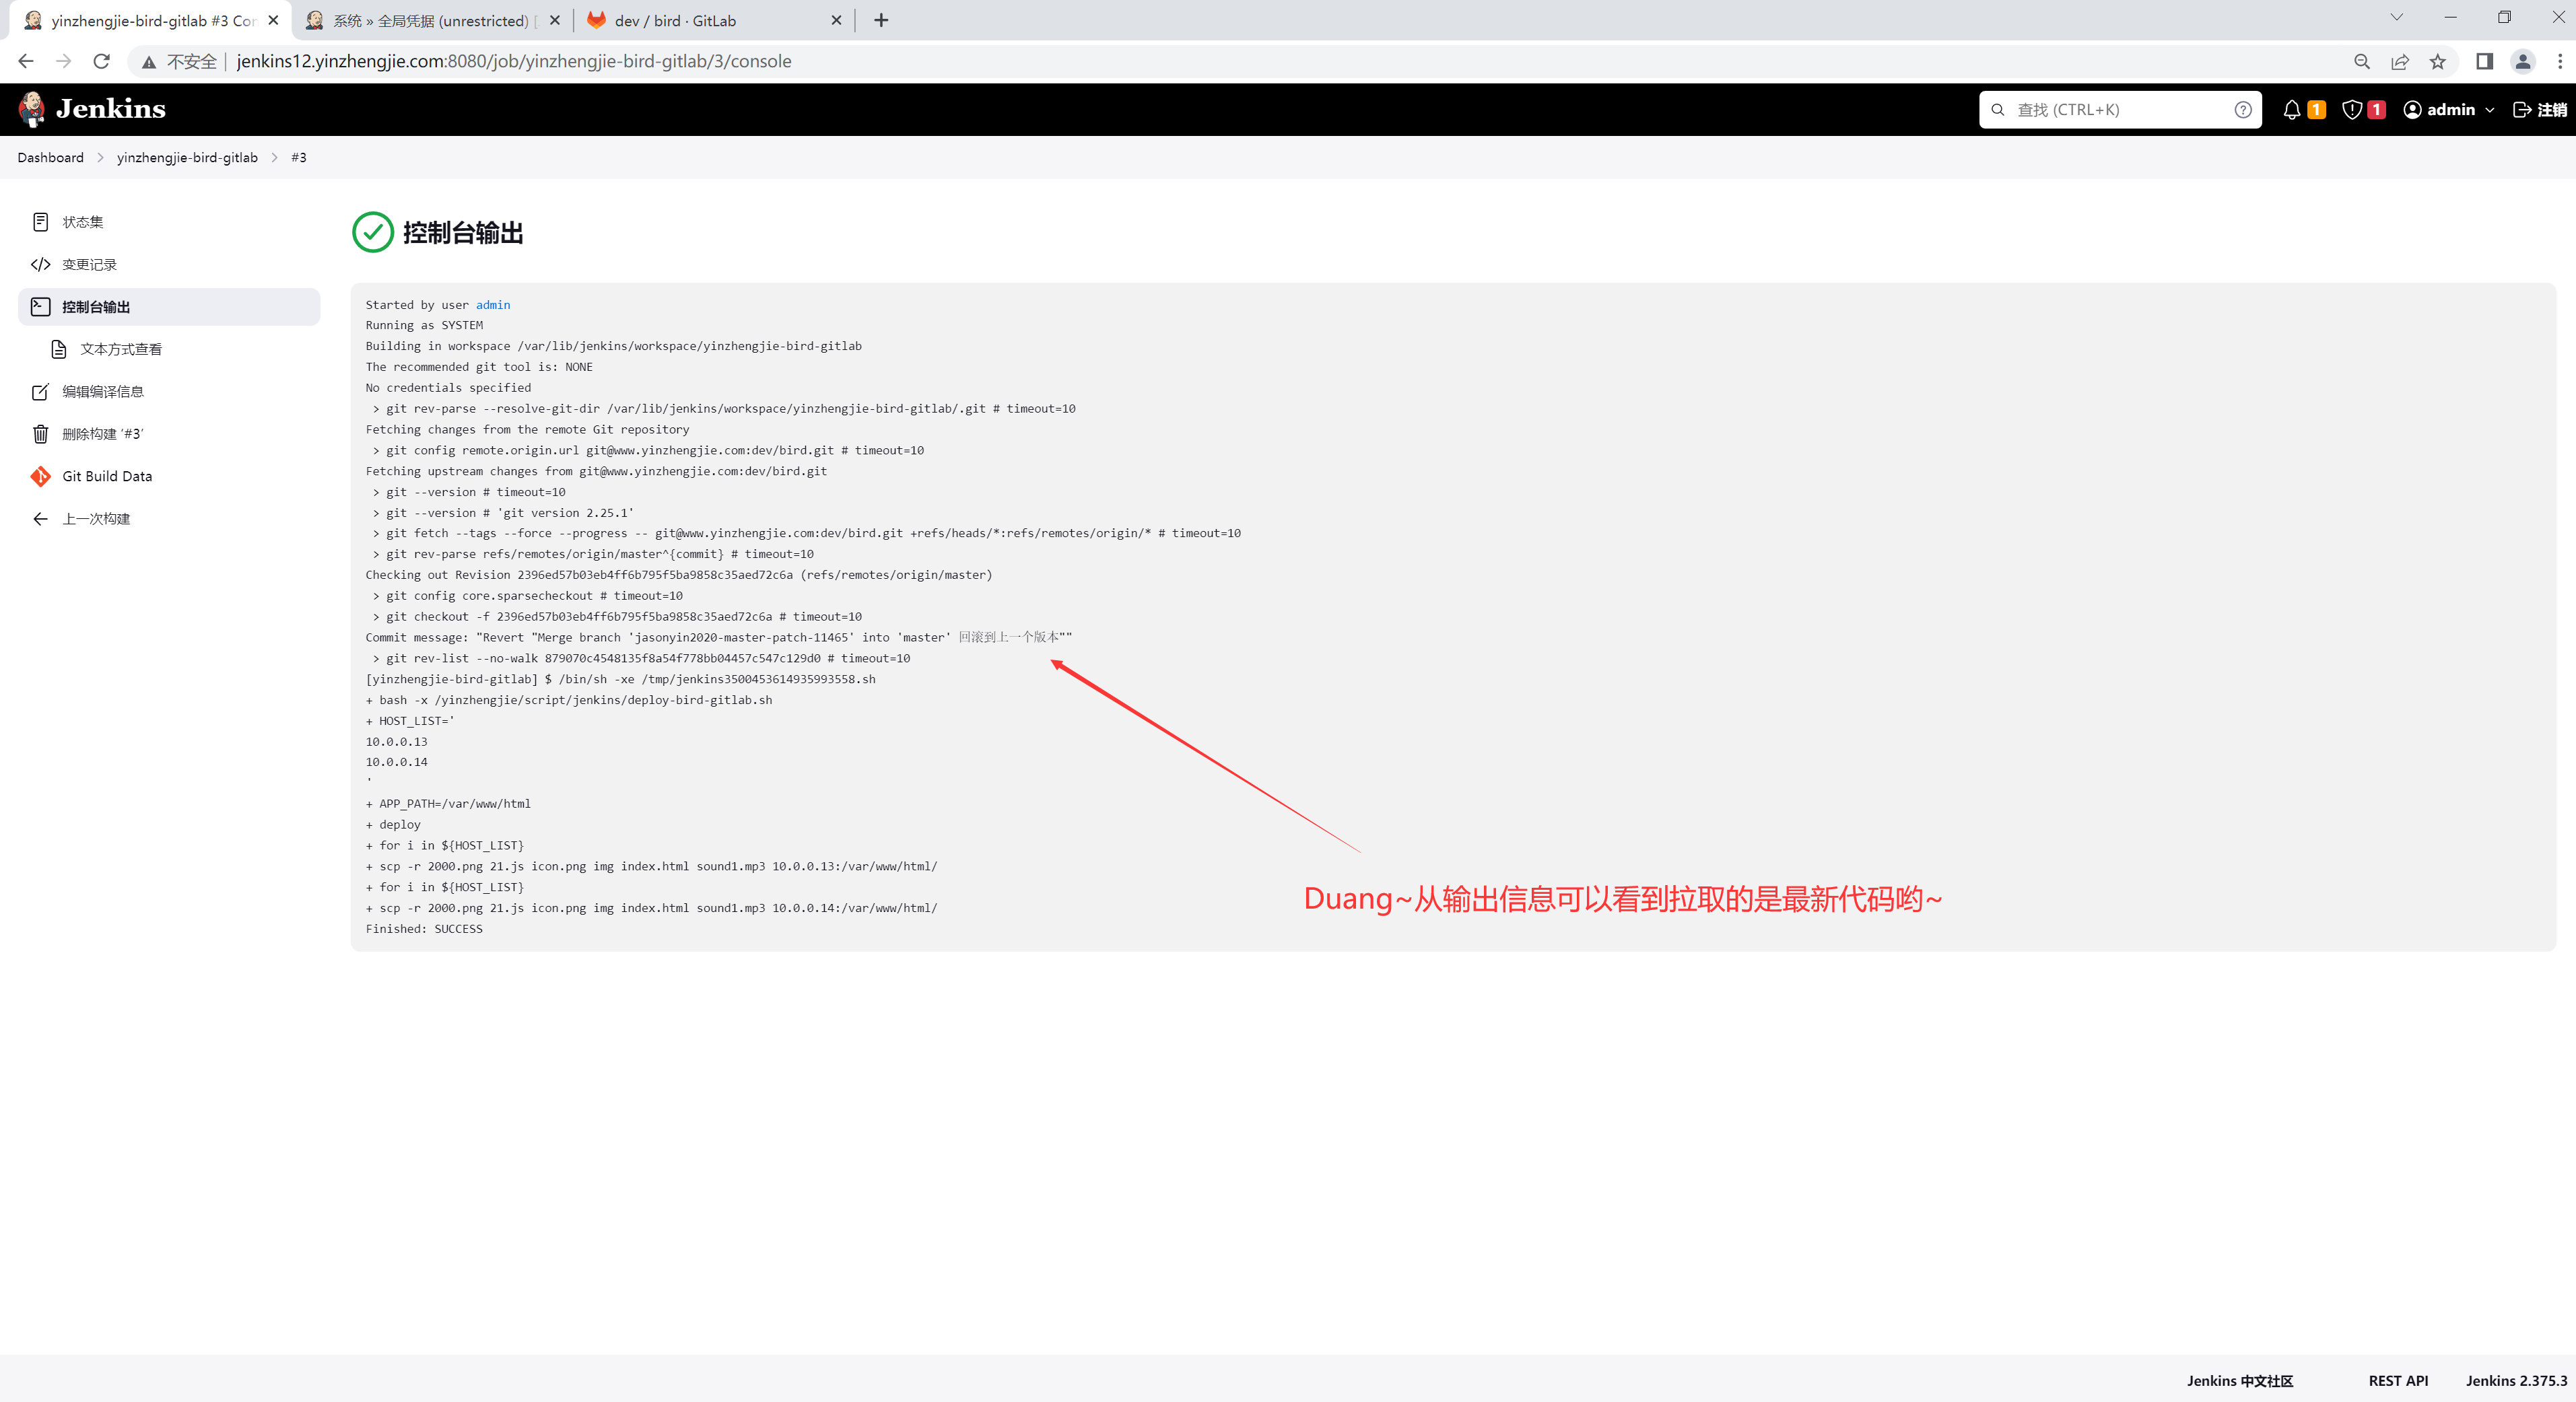Click the Git Build Data icon
This screenshot has height=1402, width=2576.
(x=40, y=476)
